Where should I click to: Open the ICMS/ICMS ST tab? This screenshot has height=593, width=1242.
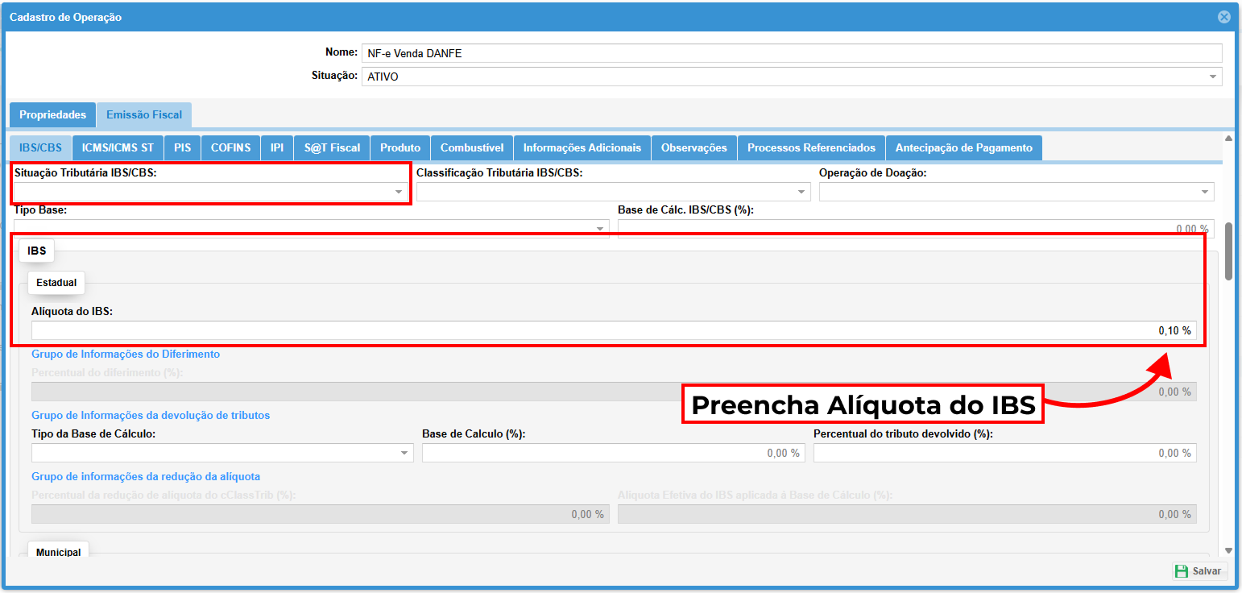click(x=118, y=148)
